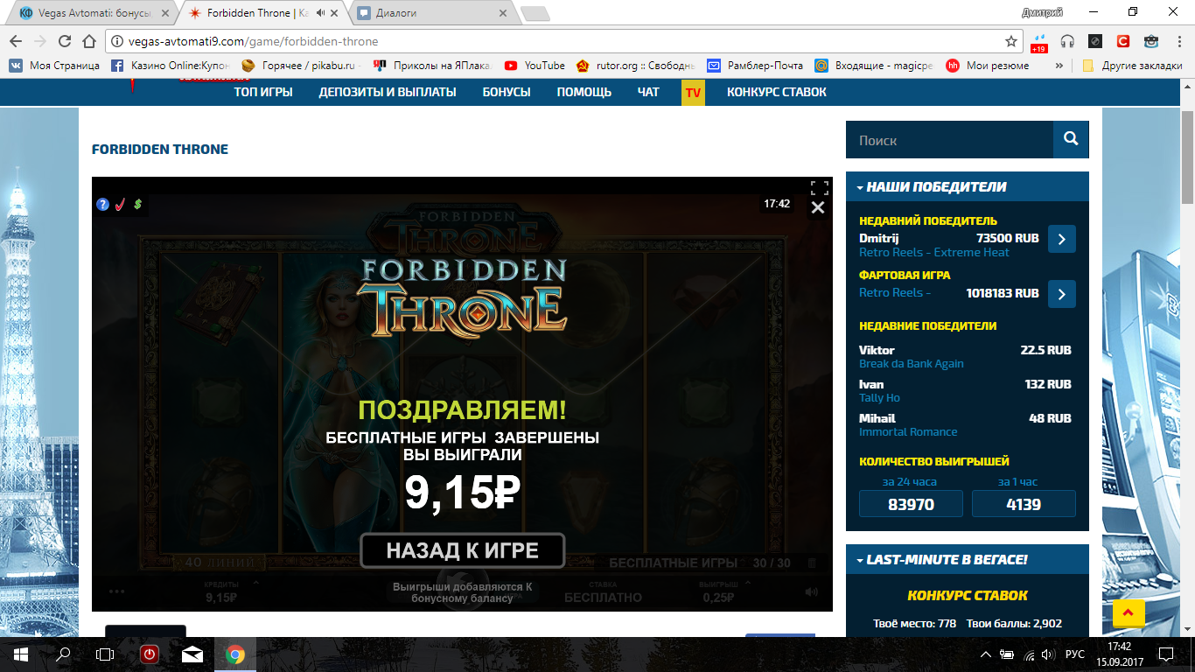Open the blue question mark help icon
Image resolution: width=1195 pixels, height=672 pixels.
pos(102,205)
